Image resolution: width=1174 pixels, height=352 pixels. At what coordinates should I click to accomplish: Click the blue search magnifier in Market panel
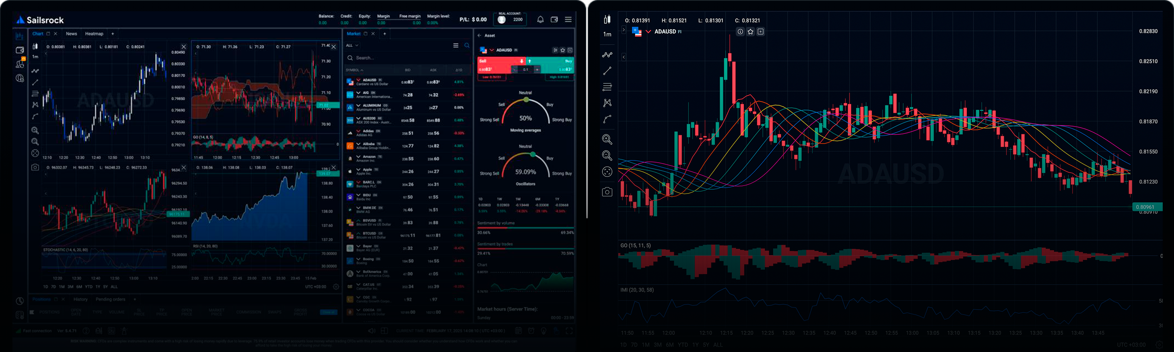[467, 46]
